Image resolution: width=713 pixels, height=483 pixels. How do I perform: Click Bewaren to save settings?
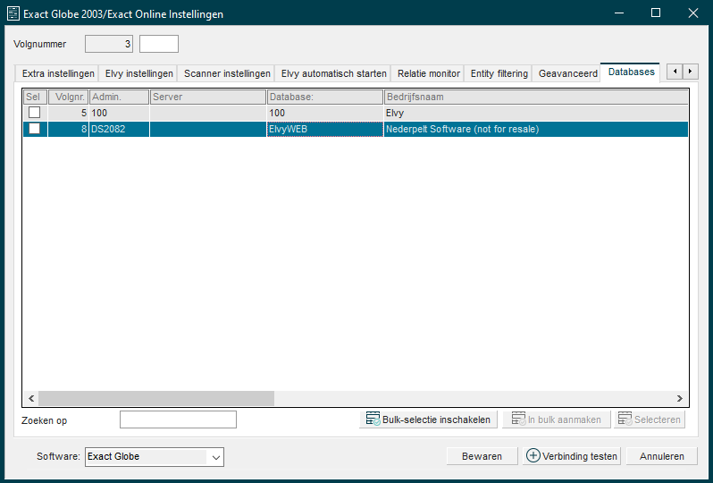[482, 456]
